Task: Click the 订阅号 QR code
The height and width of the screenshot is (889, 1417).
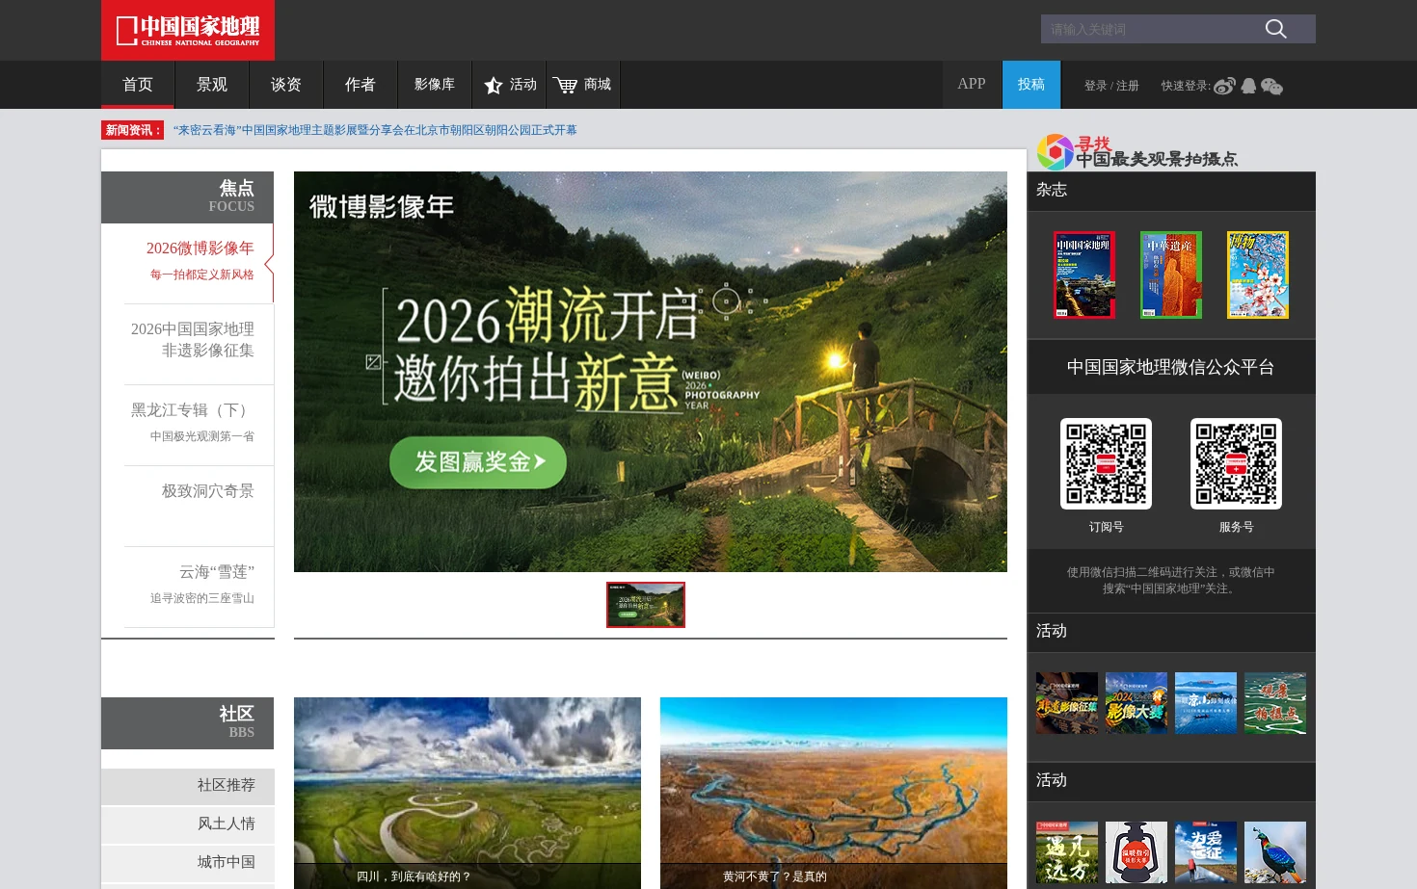Action: point(1106,463)
